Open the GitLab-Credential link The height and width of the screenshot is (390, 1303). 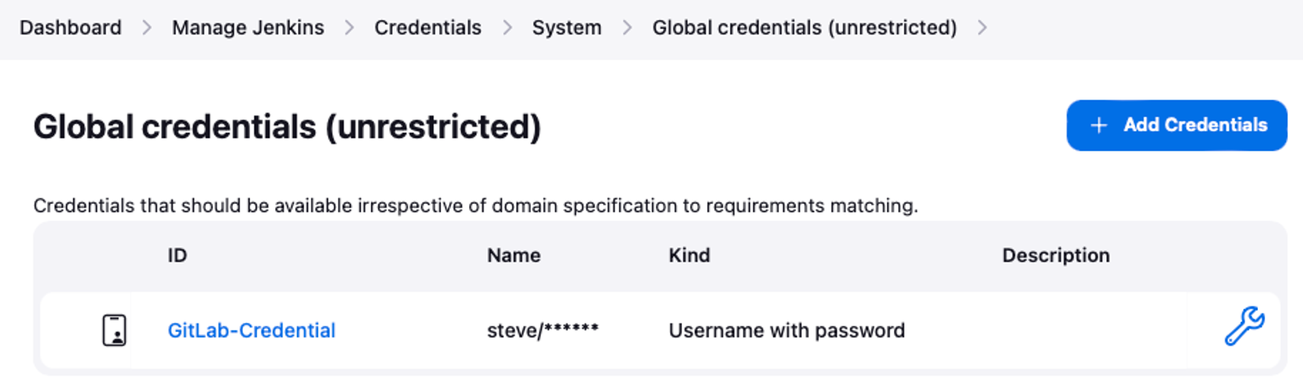pos(251,330)
